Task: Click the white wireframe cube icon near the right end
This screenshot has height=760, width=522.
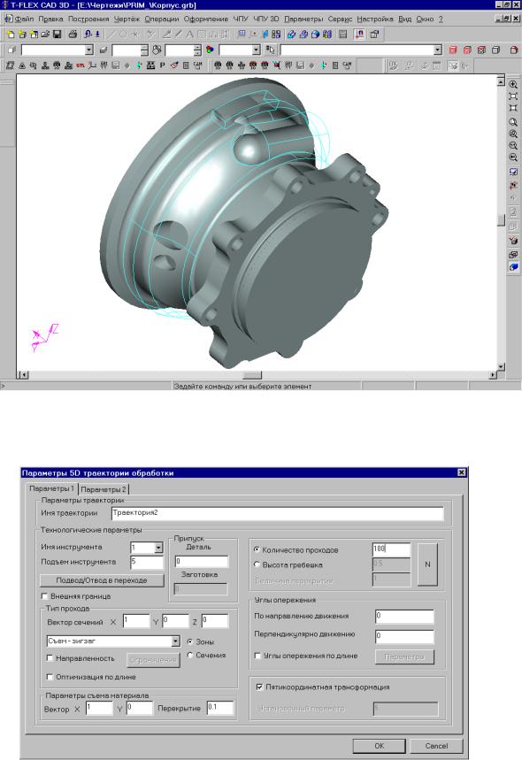Action: [x=495, y=50]
